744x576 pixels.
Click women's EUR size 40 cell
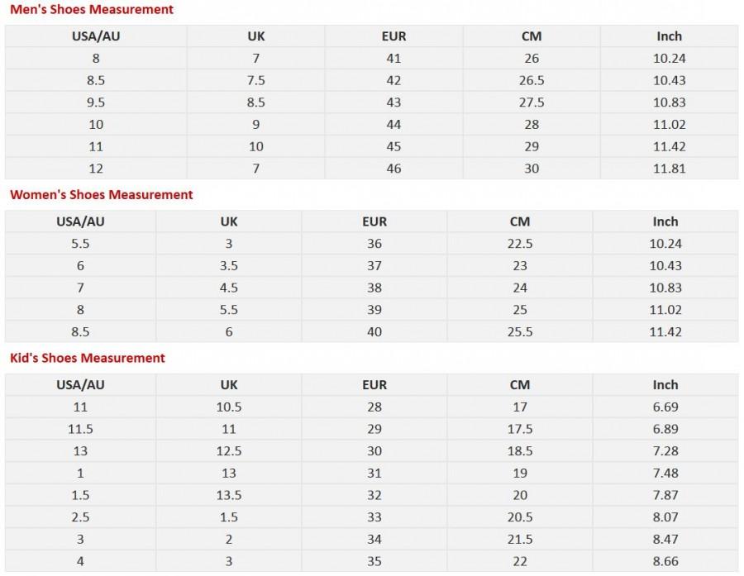[x=374, y=331]
